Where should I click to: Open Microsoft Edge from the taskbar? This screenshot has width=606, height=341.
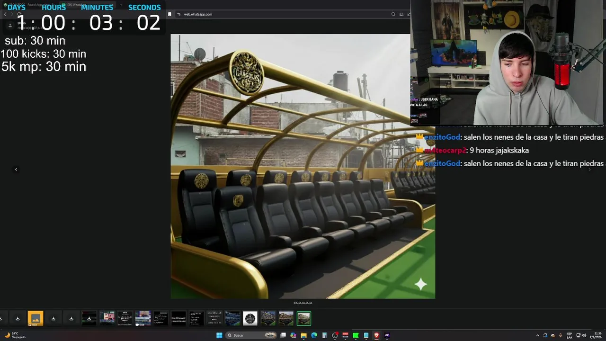tap(314, 335)
